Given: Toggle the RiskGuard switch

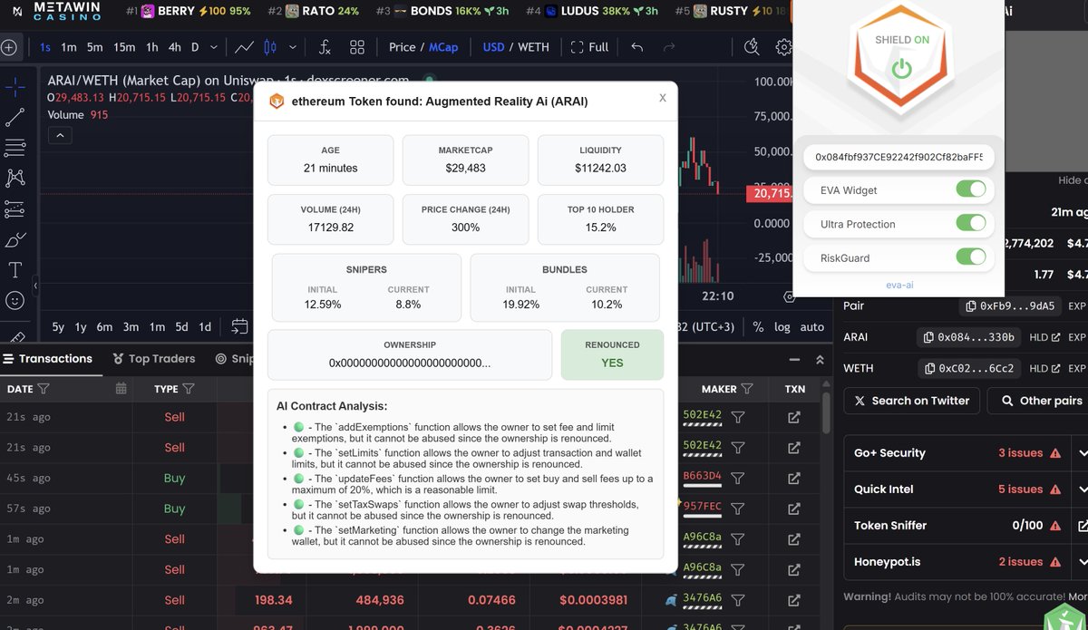Looking at the screenshot, I should 970,257.
